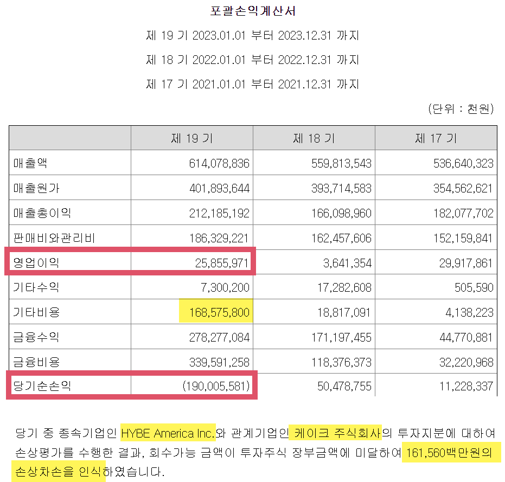Click the negative value (190,005,581)

[216, 386]
